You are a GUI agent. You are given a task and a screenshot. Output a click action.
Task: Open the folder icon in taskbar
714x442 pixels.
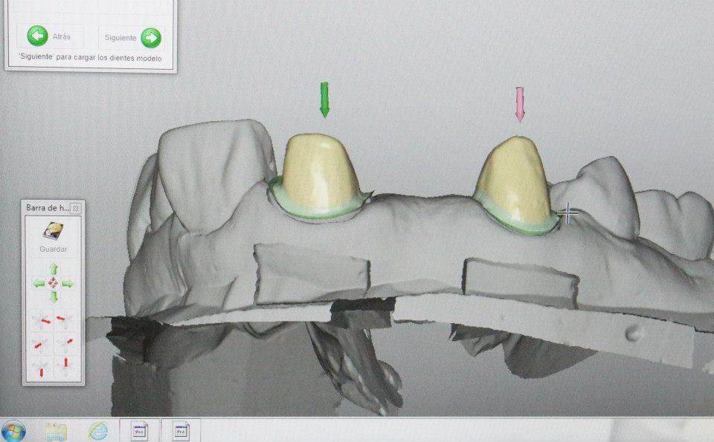click(x=56, y=432)
